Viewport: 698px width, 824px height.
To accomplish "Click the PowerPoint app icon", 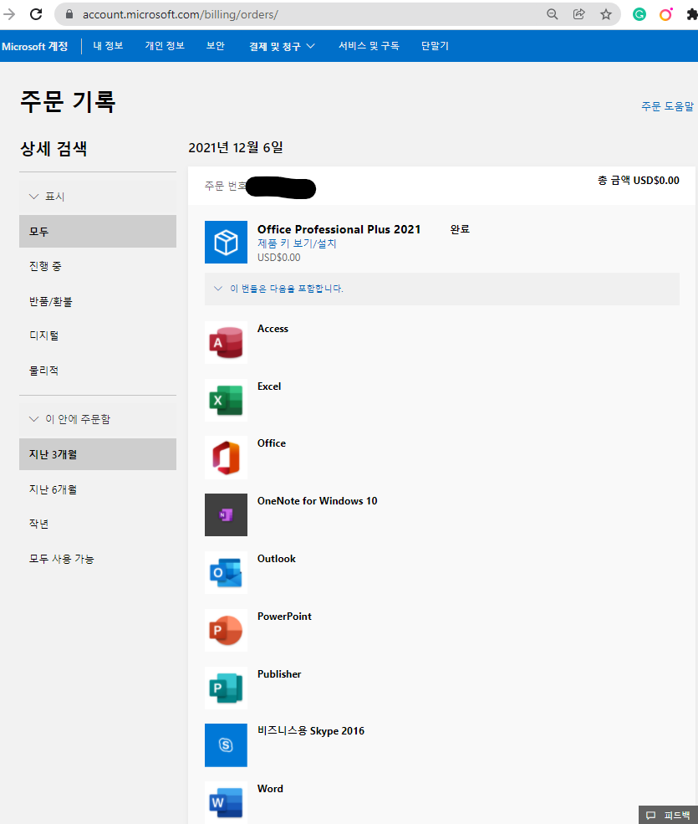I will coord(226,630).
